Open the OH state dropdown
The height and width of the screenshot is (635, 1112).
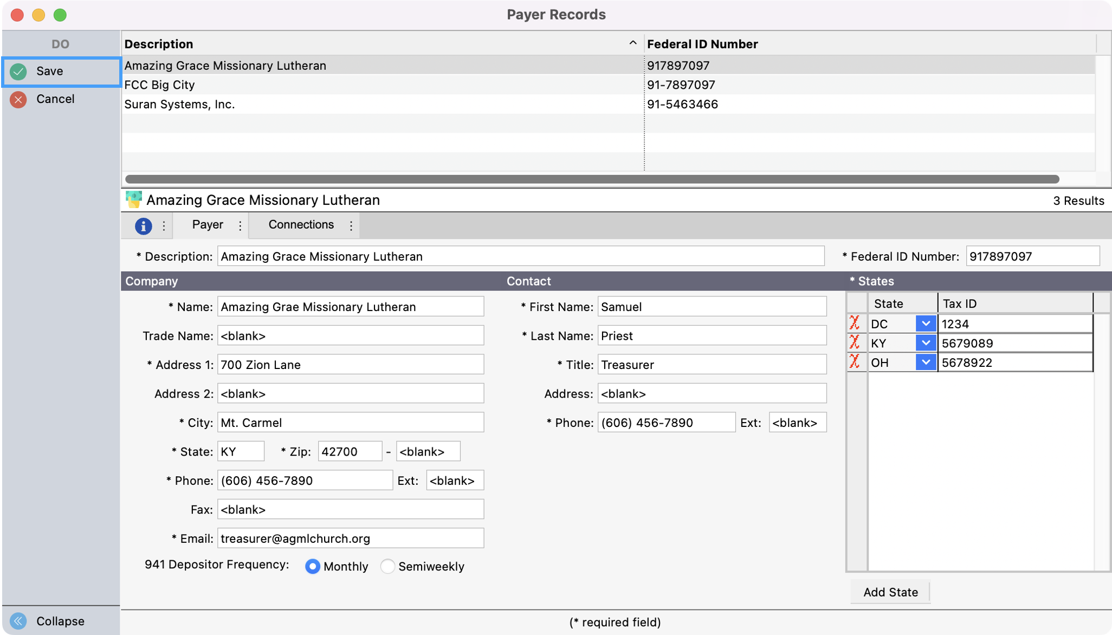pos(926,362)
